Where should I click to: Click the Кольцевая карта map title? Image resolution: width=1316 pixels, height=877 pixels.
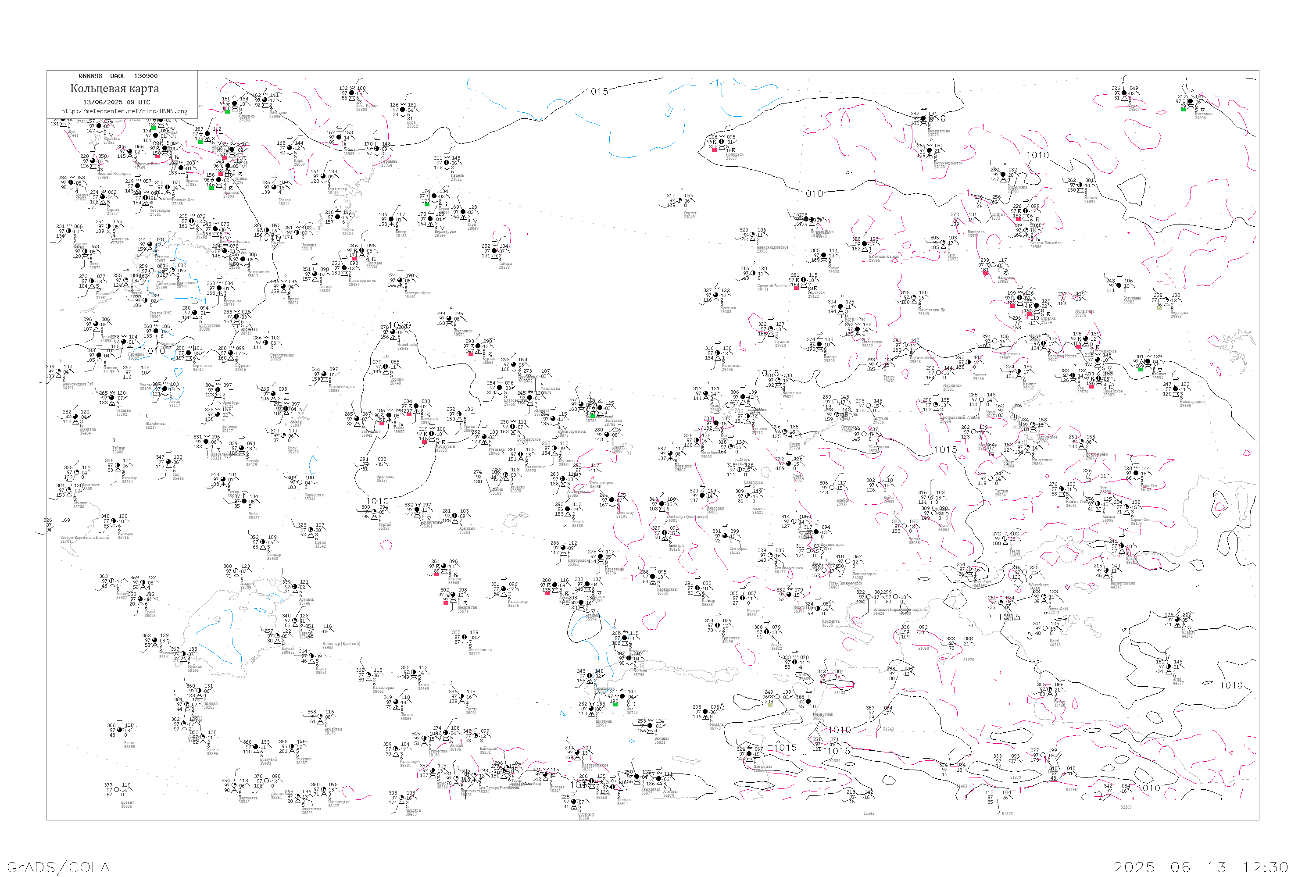[x=114, y=89]
